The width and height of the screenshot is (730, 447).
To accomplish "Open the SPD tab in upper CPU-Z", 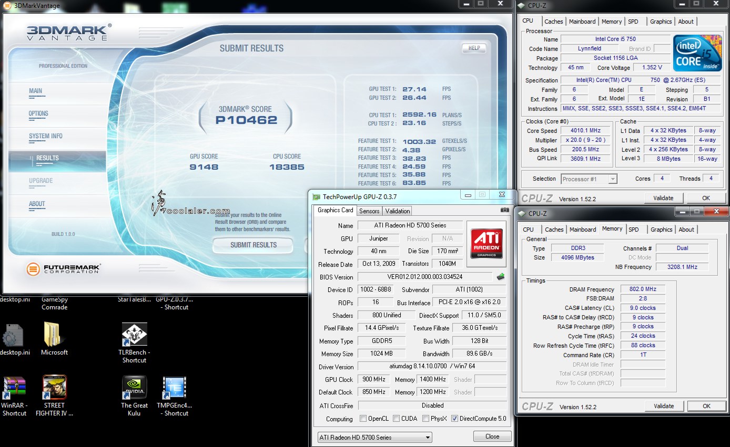I will [x=633, y=22].
